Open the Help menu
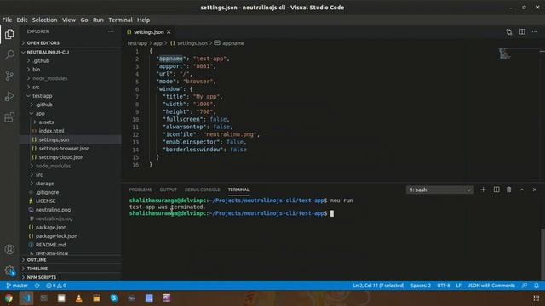Screen dimensions: 545x306 pyautogui.click(x=143, y=20)
